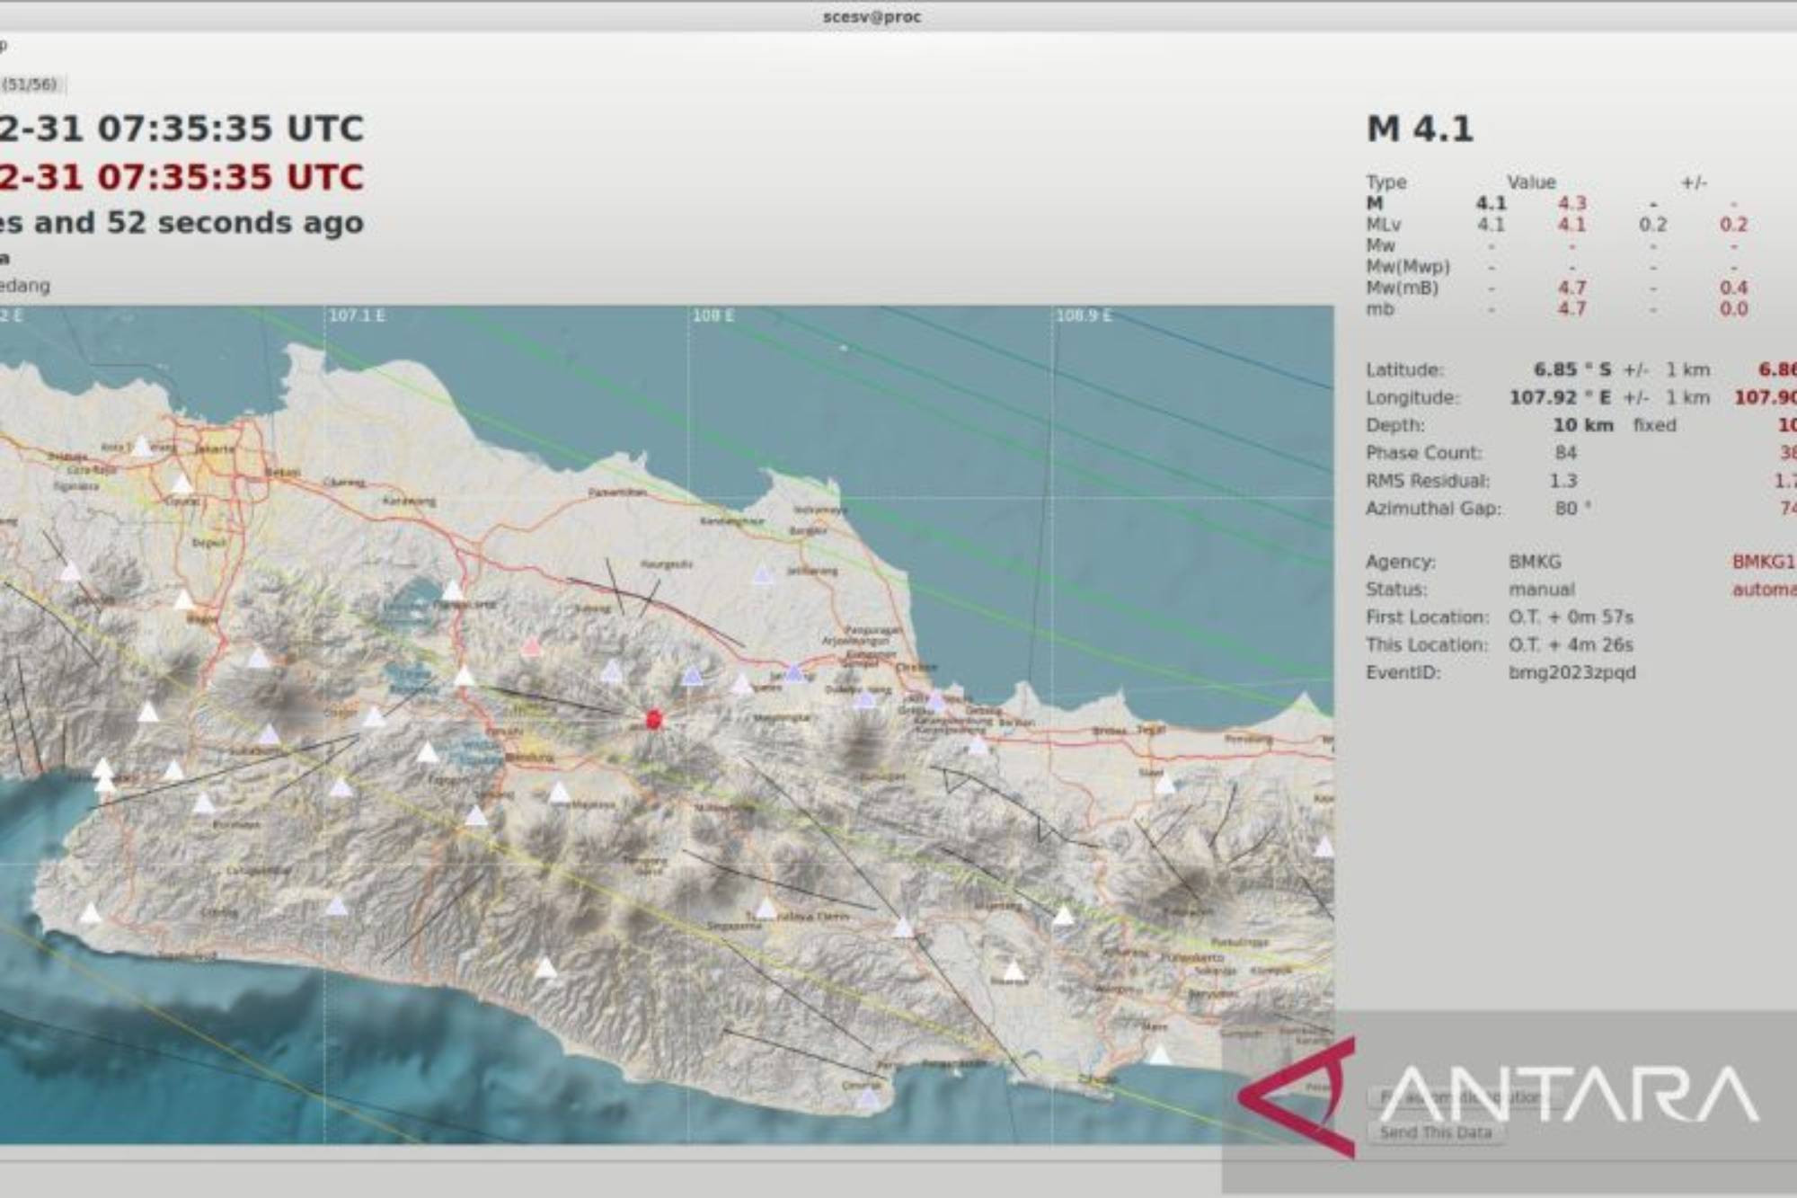Image resolution: width=1797 pixels, height=1198 pixels.
Task: Click the depth value 10 km
Action: point(1583,425)
